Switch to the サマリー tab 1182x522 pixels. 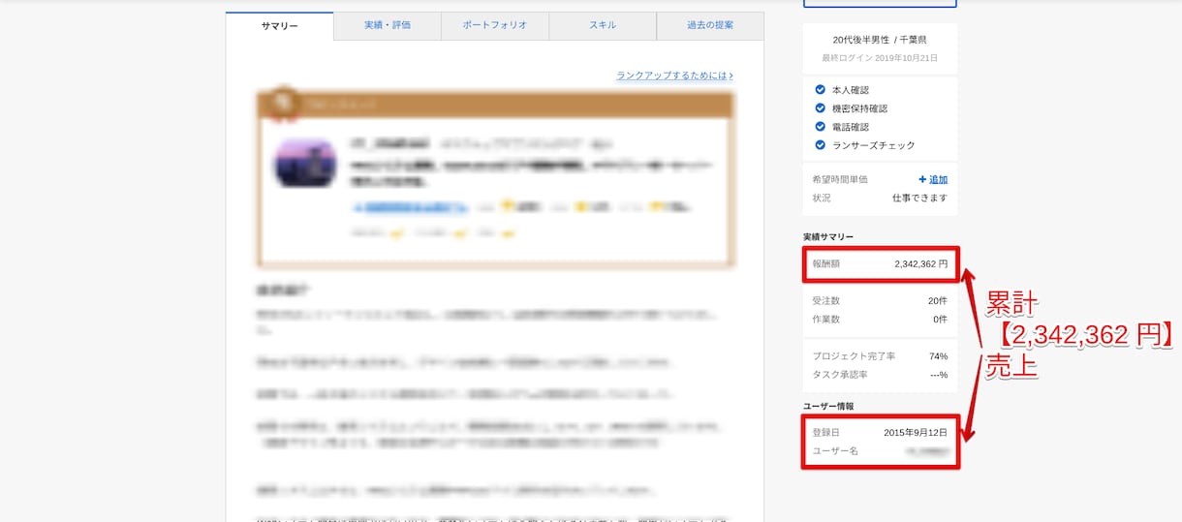(x=280, y=26)
